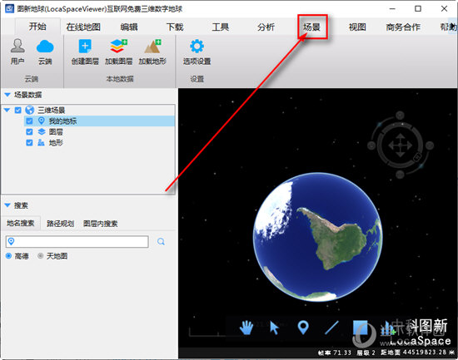Select the hand pan tool
The height and width of the screenshot is (360, 458).
246,328
